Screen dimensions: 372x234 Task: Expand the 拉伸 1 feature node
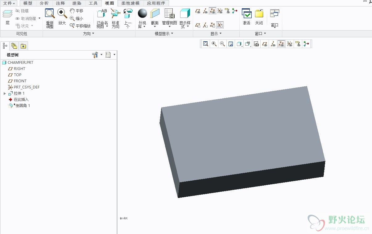pos(5,93)
